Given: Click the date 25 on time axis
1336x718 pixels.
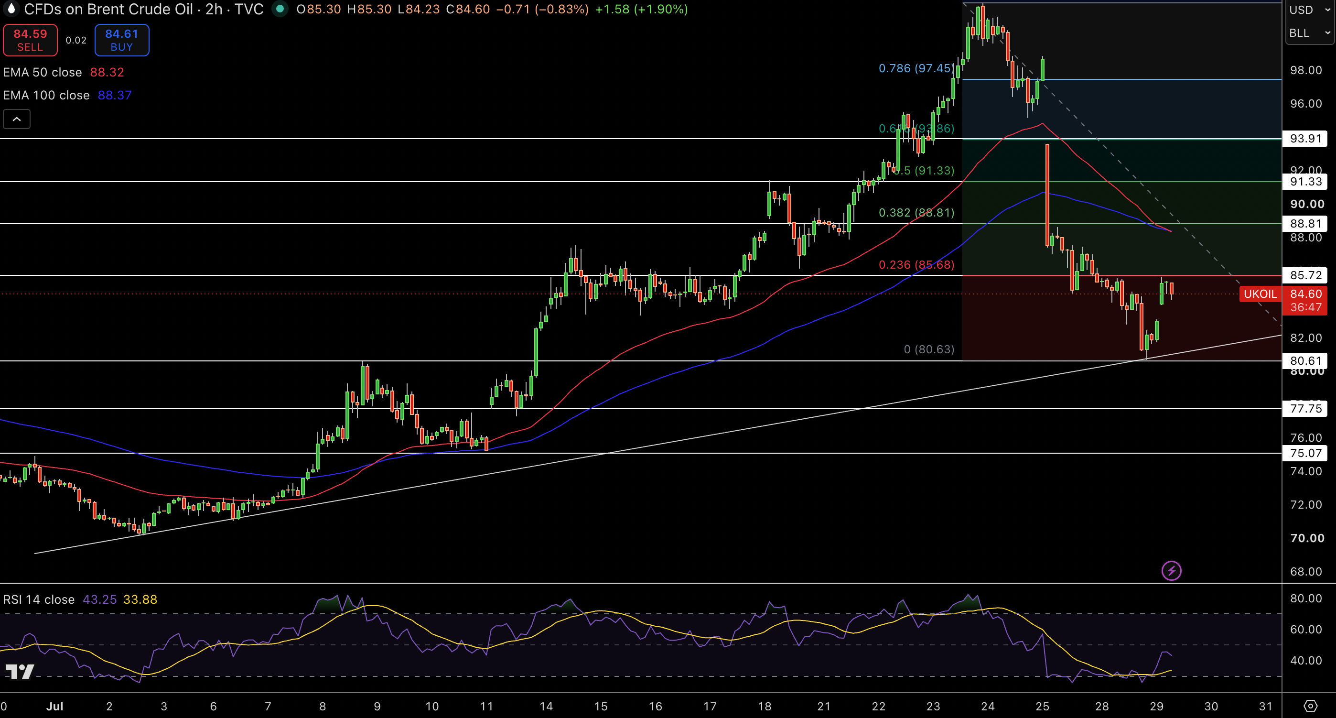Looking at the screenshot, I should (x=1042, y=706).
